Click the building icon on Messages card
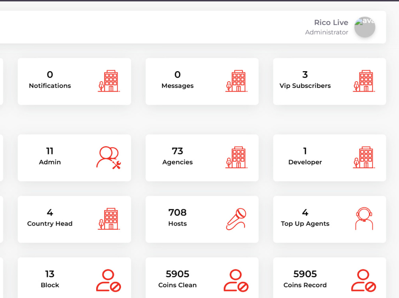The width and height of the screenshot is (399, 298). [236, 81]
